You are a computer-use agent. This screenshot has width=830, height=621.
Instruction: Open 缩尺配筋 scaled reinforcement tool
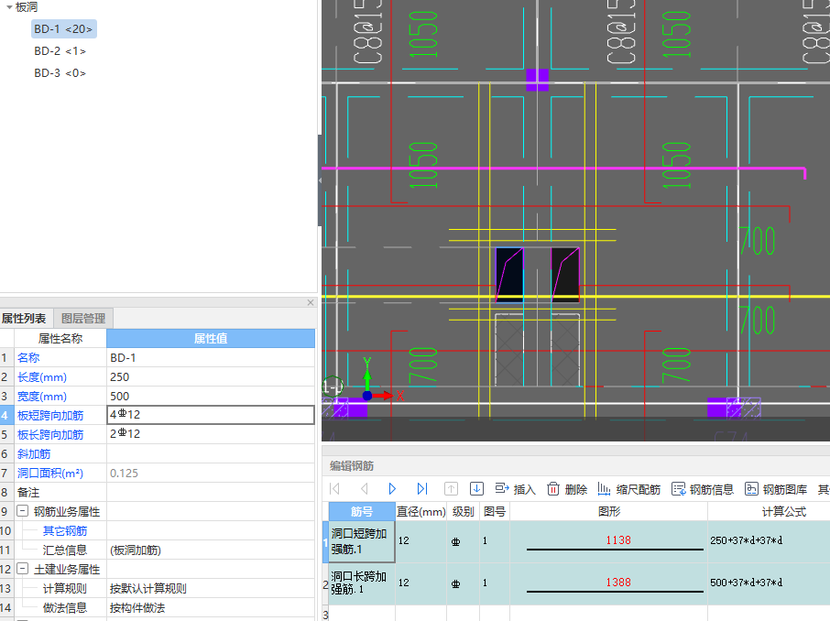(x=628, y=488)
